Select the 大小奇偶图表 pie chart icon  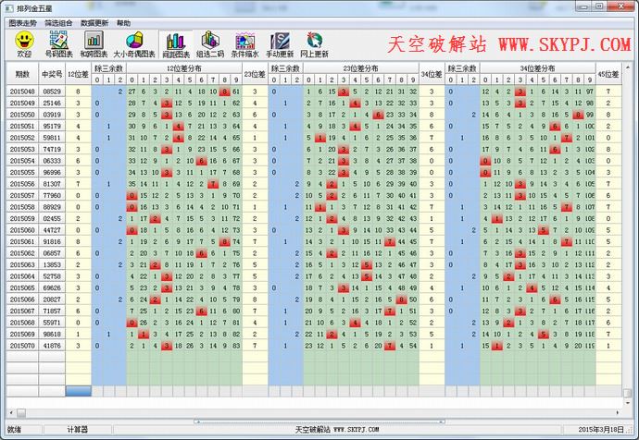pos(133,44)
